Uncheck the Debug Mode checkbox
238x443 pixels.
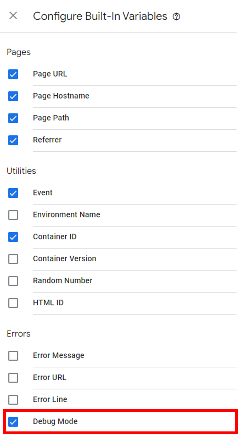(x=13, y=422)
